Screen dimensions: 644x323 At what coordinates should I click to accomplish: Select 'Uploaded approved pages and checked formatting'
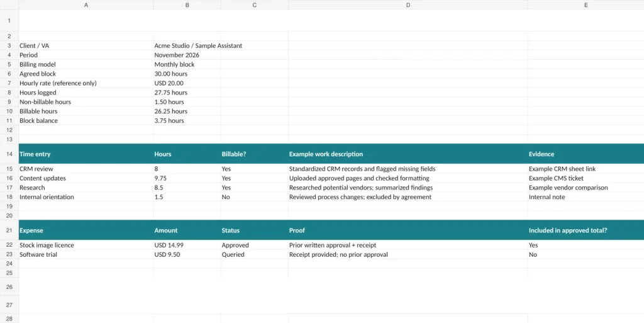click(408, 178)
